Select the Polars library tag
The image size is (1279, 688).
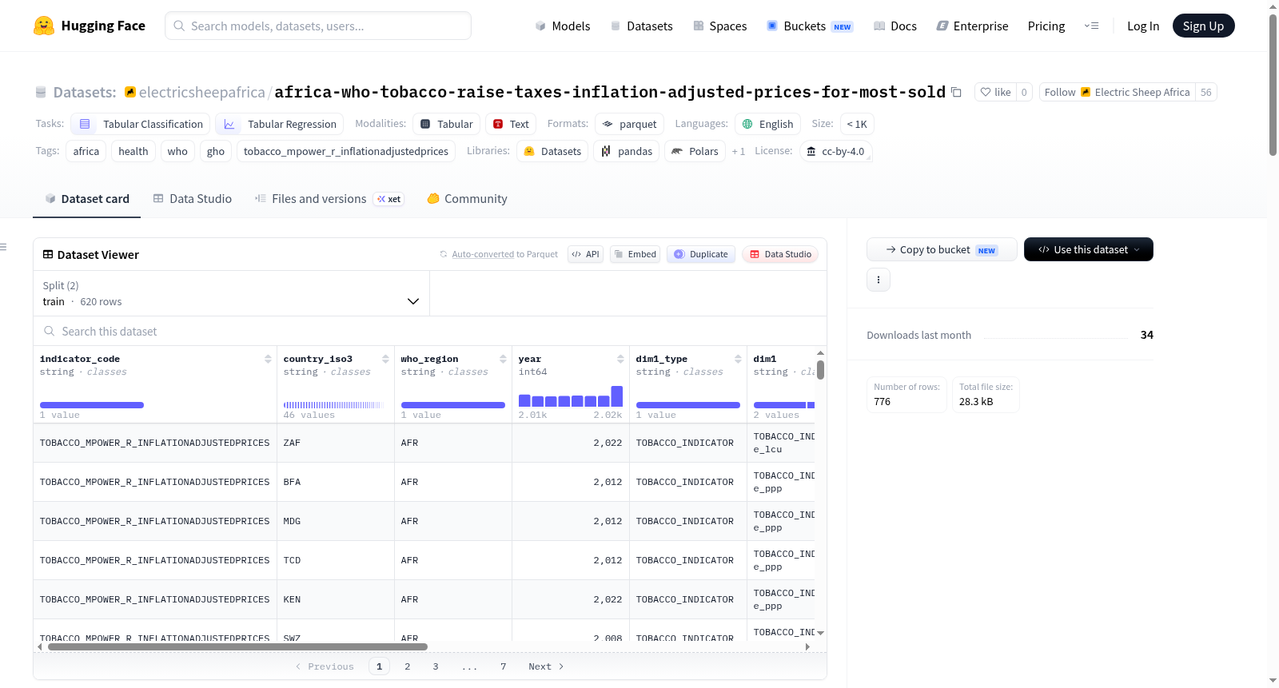coord(695,151)
